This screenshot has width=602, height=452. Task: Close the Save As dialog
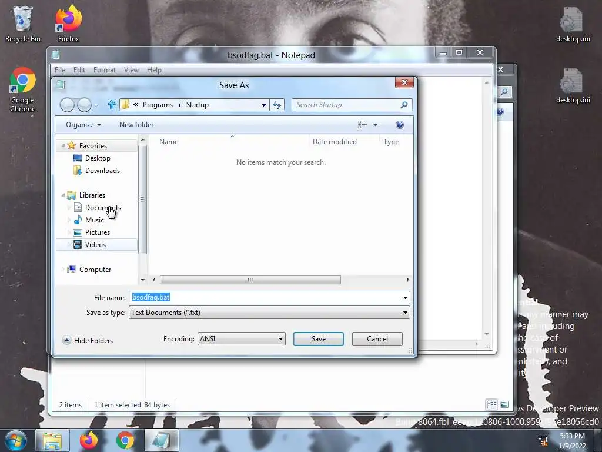click(404, 82)
